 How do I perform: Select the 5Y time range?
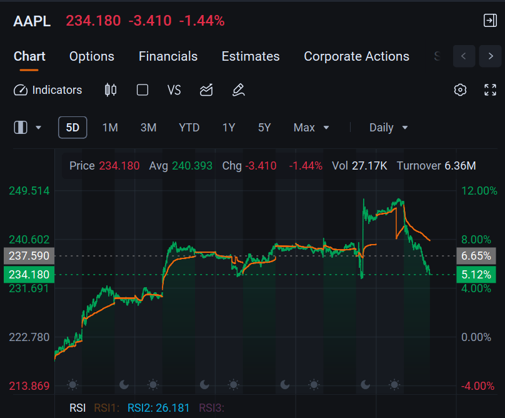[x=264, y=128]
